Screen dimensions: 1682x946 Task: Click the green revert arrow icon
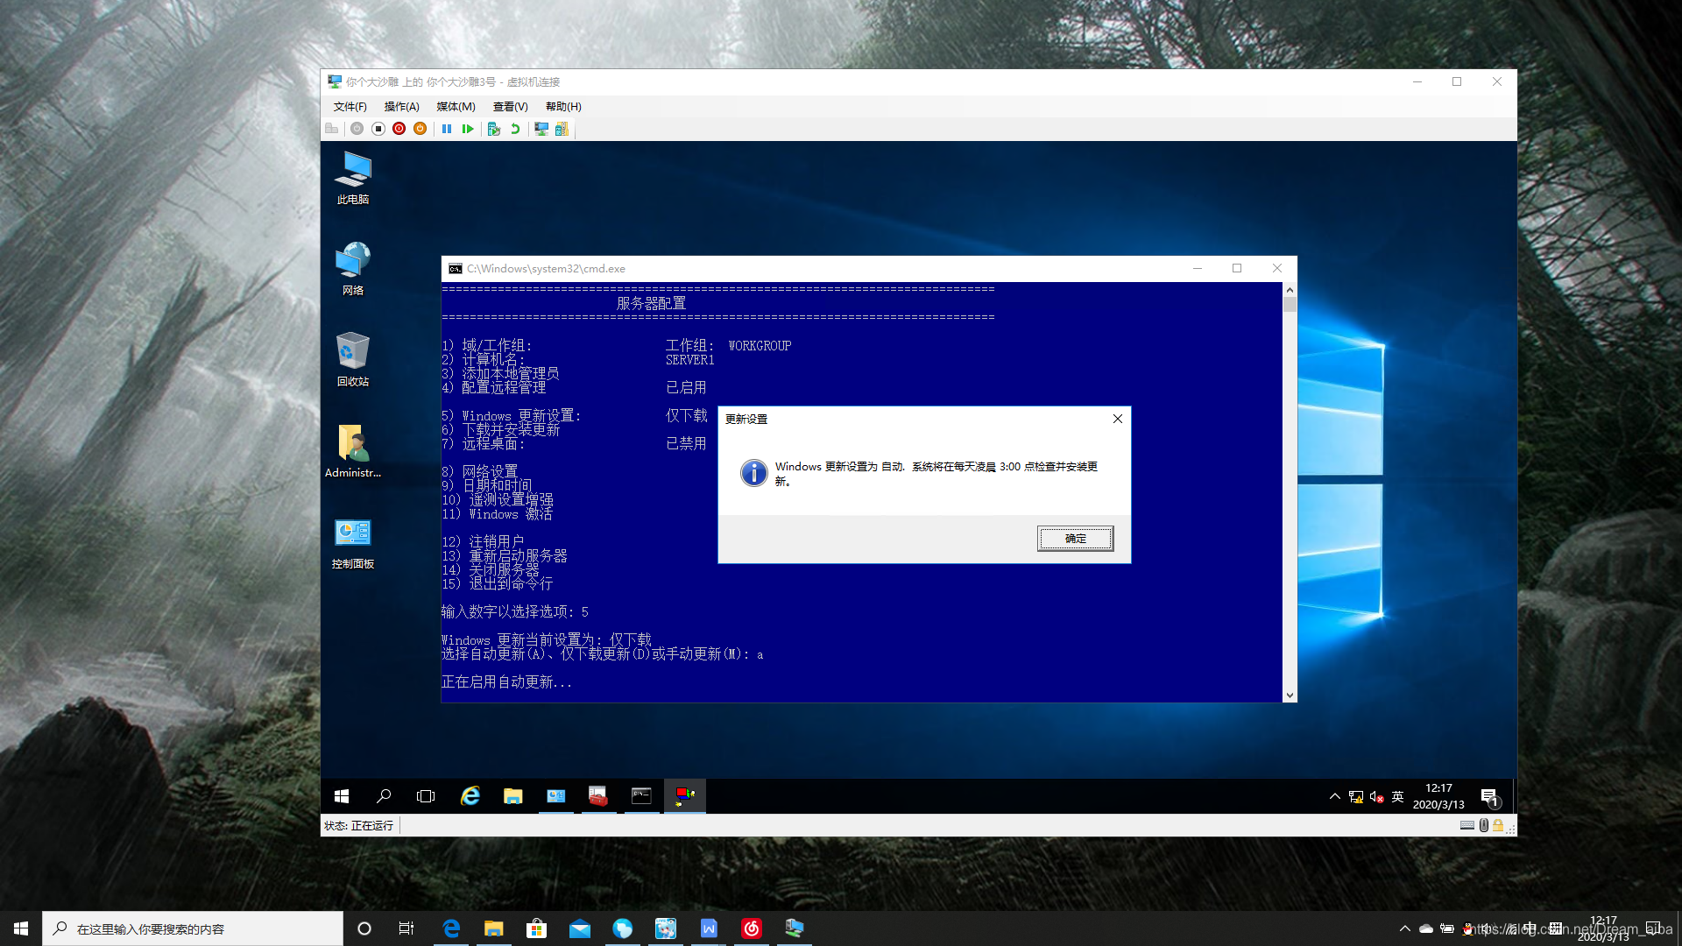pyautogui.click(x=515, y=129)
